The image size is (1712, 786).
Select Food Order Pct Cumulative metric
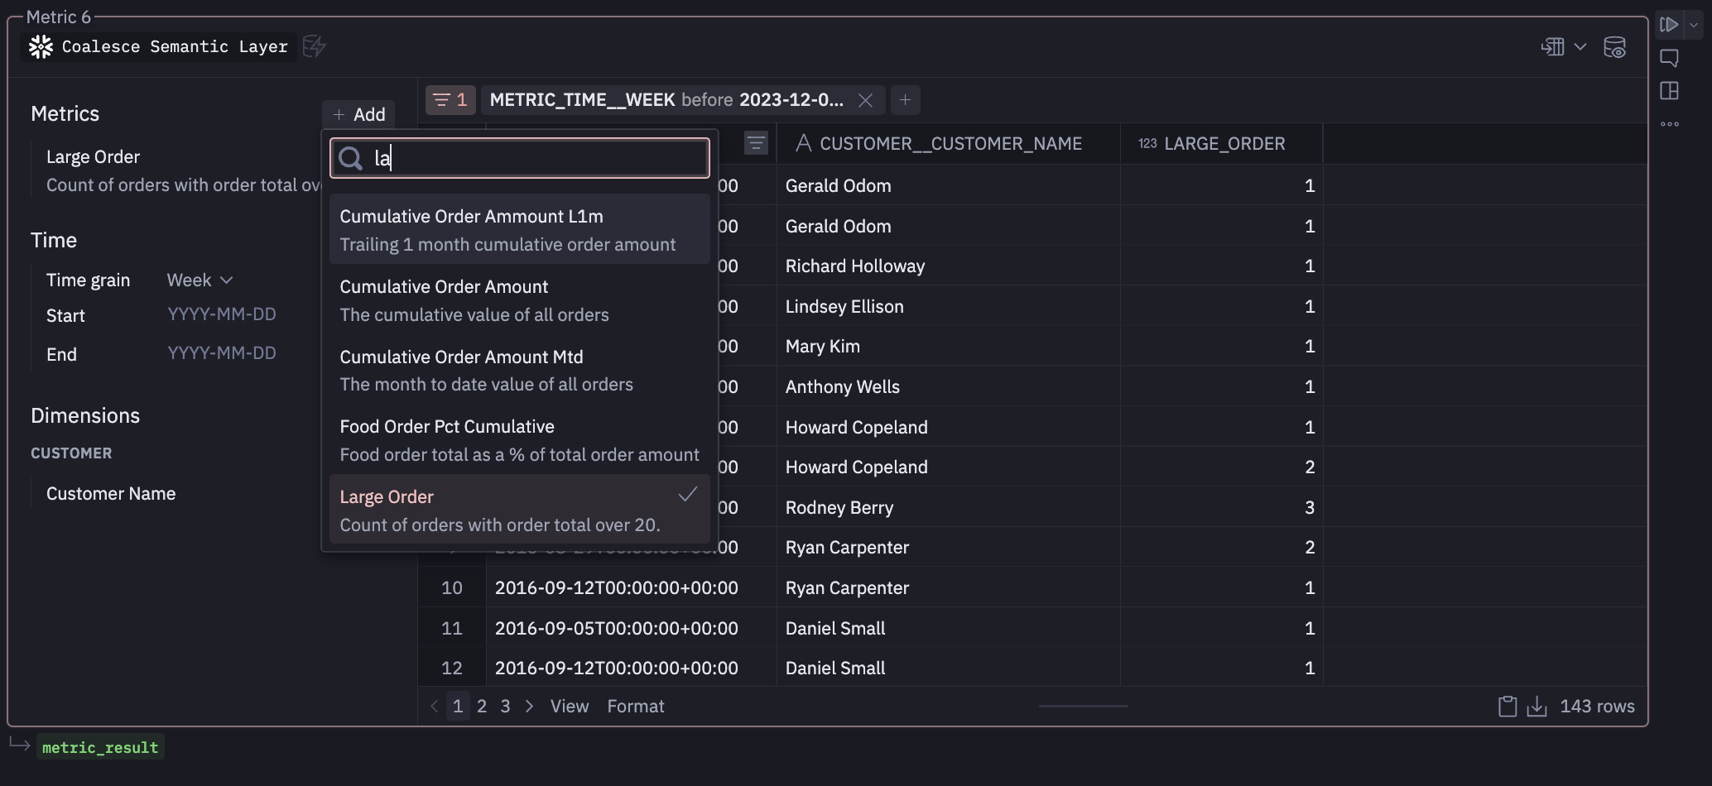446,426
